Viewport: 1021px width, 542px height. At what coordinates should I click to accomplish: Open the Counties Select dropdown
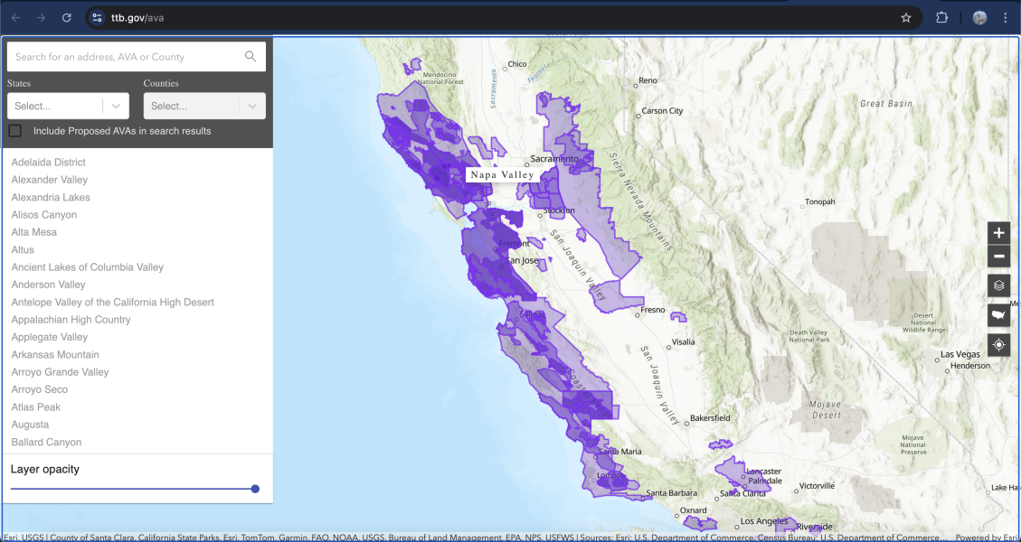tap(204, 106)
